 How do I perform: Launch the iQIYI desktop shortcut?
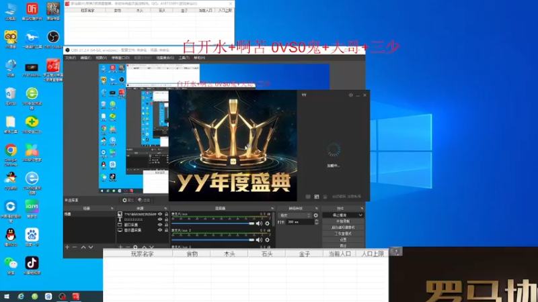[32, 209]
